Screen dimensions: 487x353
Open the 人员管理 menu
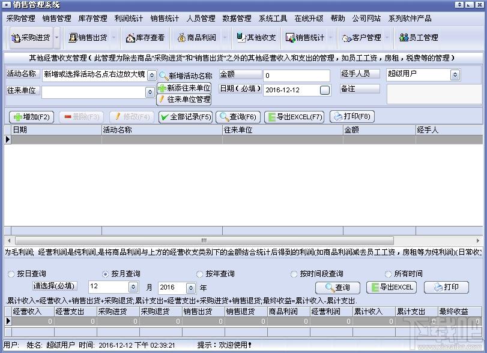pos(201,19)
